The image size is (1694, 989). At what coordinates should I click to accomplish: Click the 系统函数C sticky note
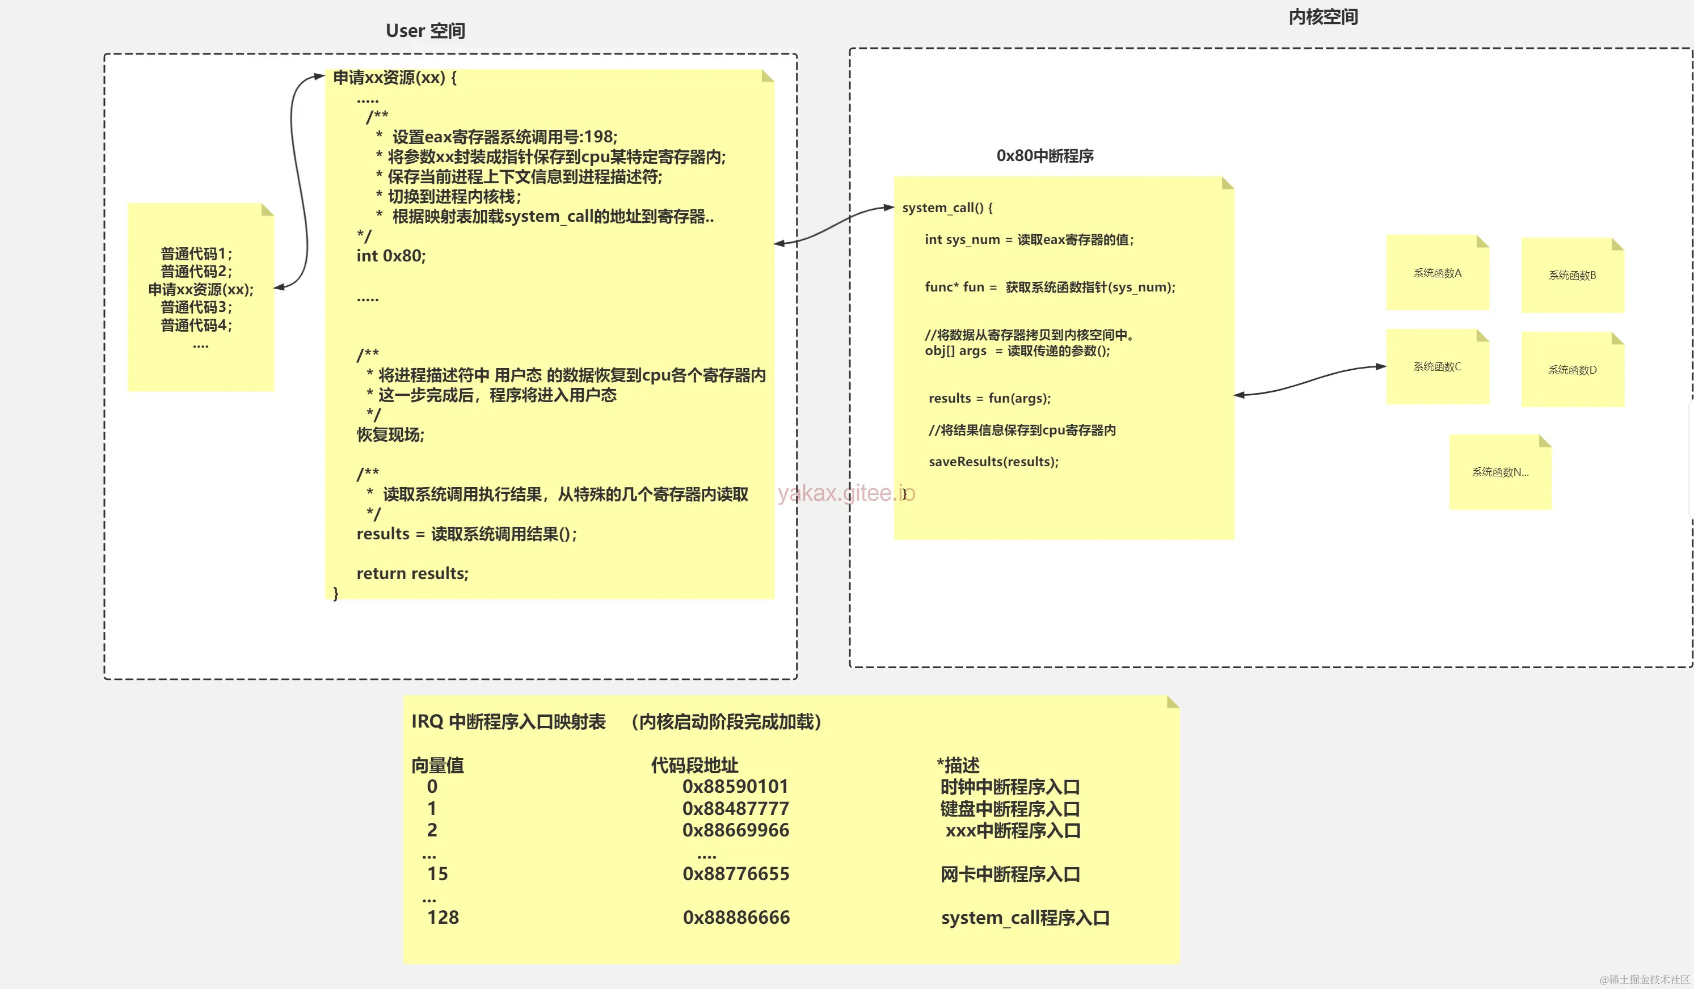point(1437,367)
